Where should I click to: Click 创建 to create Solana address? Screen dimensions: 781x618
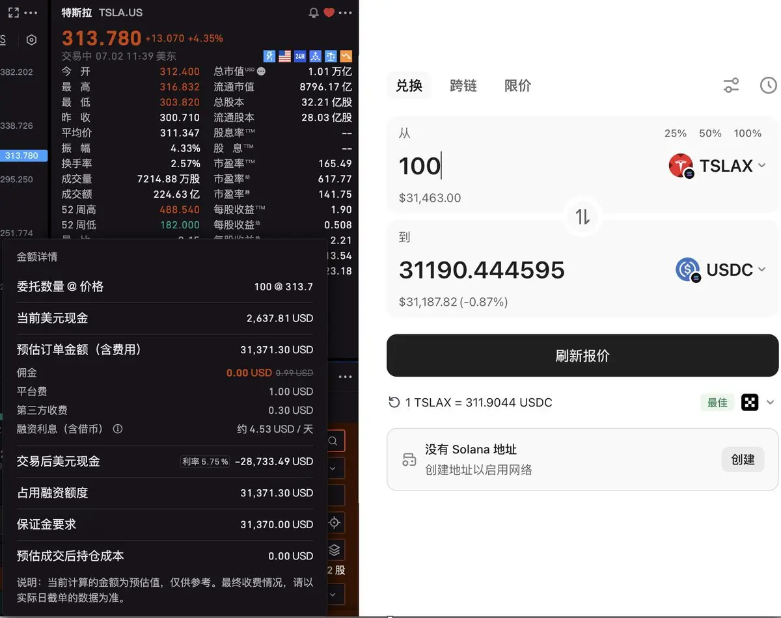[743, 459]
